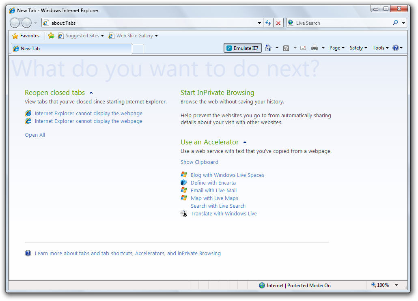Open the Tools menu
This screenshot has width=418, height=301.
pos(380,48)
